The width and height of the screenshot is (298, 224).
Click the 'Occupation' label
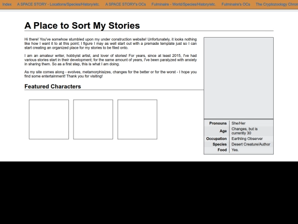pyautogui.click(x=216, y=139)
